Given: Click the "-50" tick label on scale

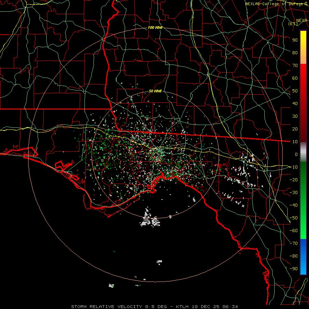Looking at the screenshot, I should pyautogui.click(x=294, y=218).
